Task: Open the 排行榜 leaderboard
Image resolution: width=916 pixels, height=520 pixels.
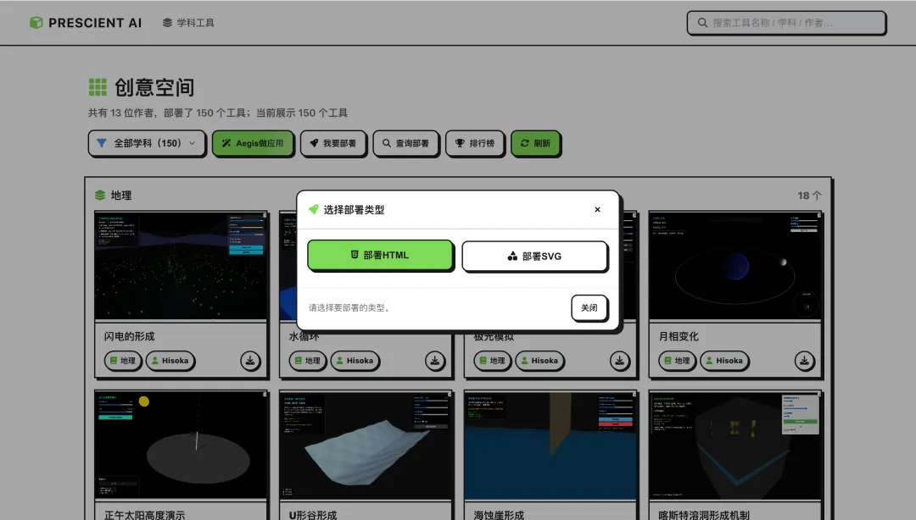Action: (474, 143)
